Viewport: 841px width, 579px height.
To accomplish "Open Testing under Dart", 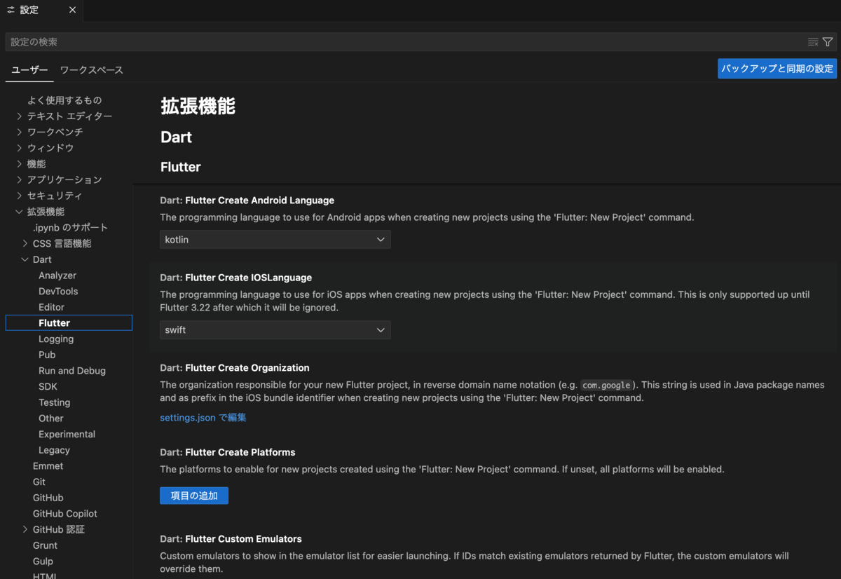I will tap(54, 402).
